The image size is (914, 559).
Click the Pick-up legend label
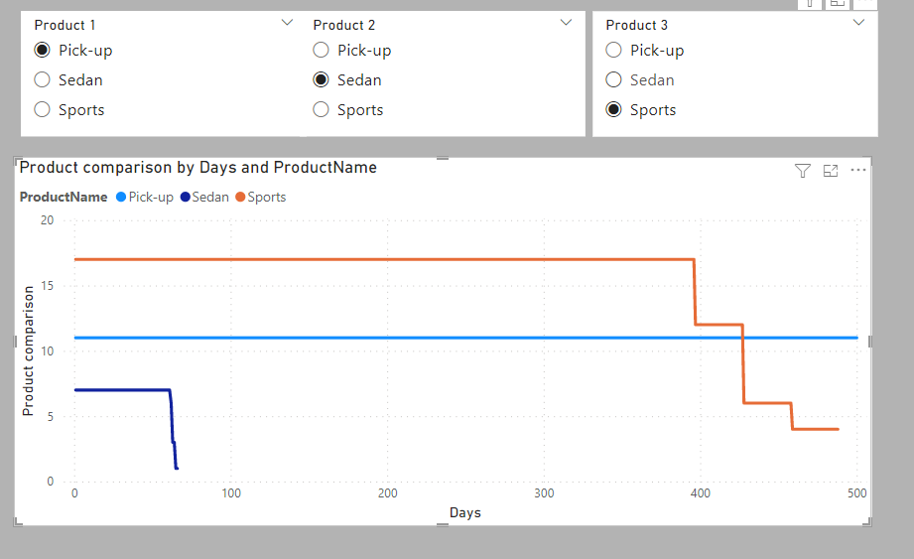[151, 197]
